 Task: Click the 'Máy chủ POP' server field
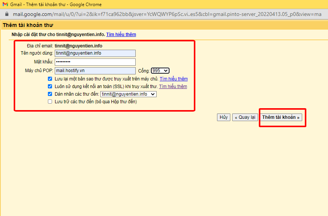coord(95,71)
